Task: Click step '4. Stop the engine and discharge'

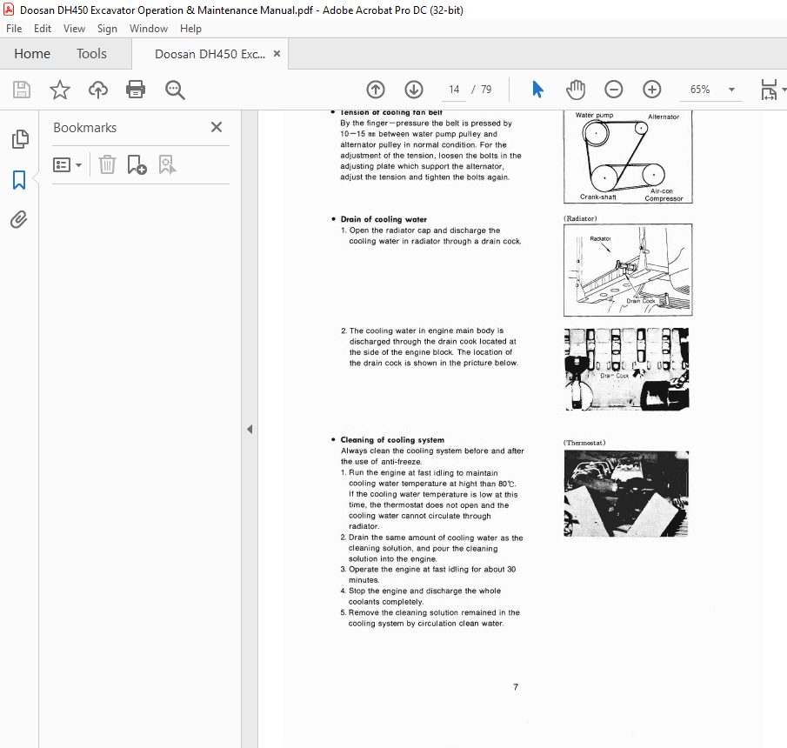Action: point(421,597)
